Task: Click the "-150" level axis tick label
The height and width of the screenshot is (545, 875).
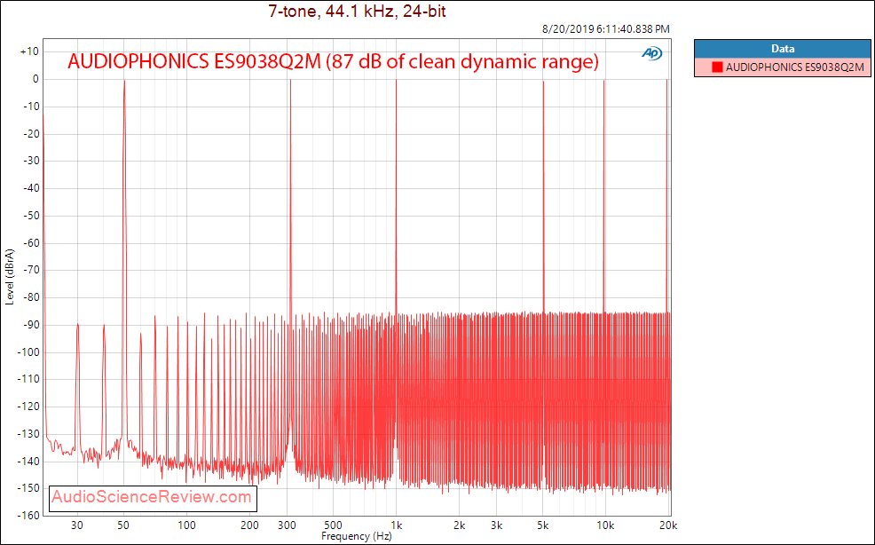Action: tap(28, 488)
